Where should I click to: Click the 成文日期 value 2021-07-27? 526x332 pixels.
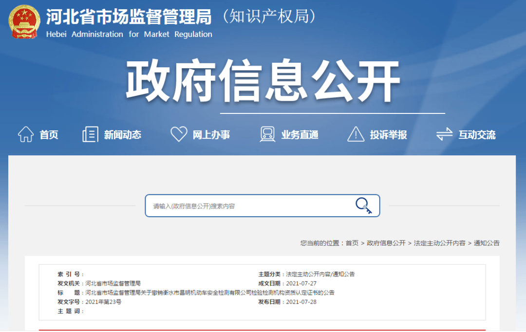pos(301,283)
